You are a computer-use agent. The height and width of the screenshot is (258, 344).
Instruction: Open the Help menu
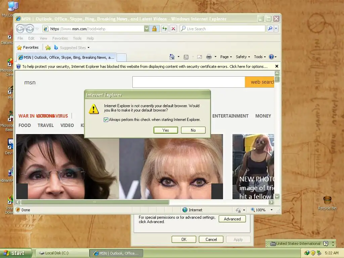(90, 38)
